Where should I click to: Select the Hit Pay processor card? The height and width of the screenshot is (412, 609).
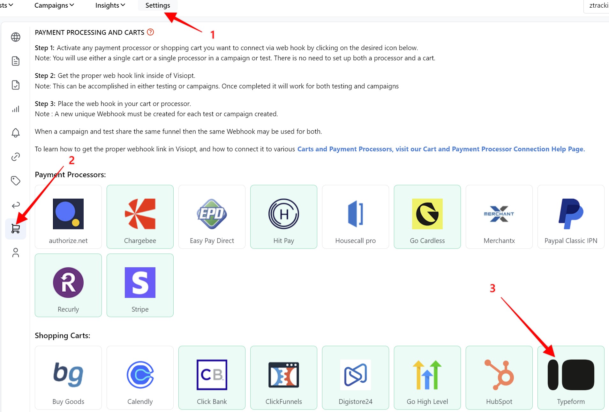284,217
